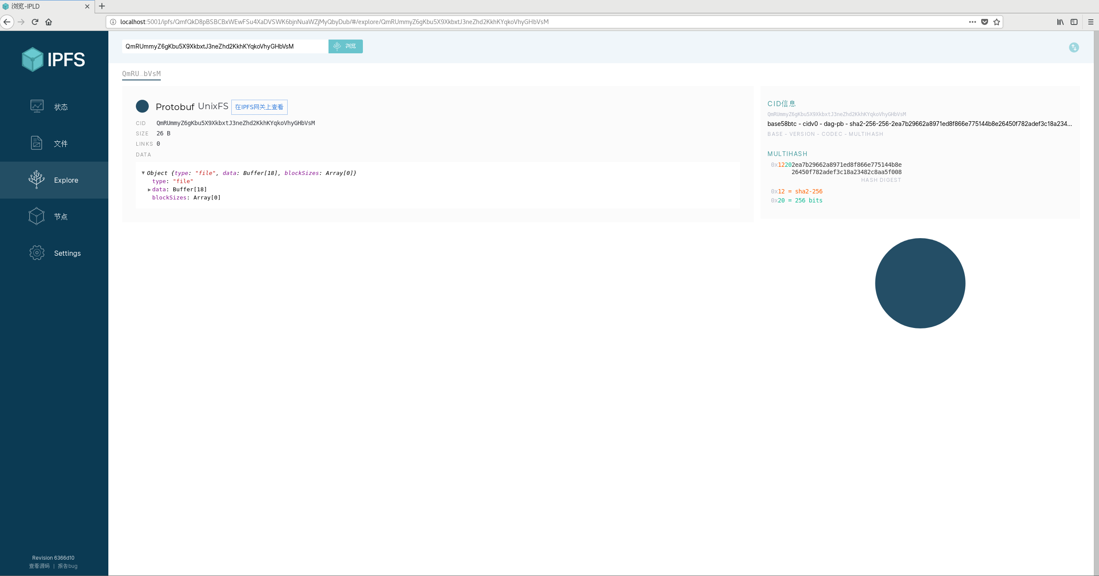Image resolution: width=1099 pixels, height=576 pixels.
Task: Open the Firefox hamburger menu
Action: point(1090,22)
